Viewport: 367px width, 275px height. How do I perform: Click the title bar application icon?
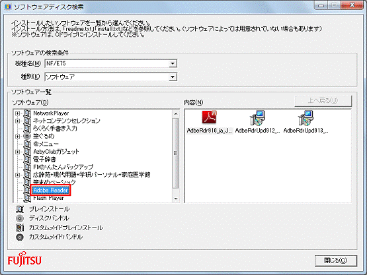click(x=7, y=7)
